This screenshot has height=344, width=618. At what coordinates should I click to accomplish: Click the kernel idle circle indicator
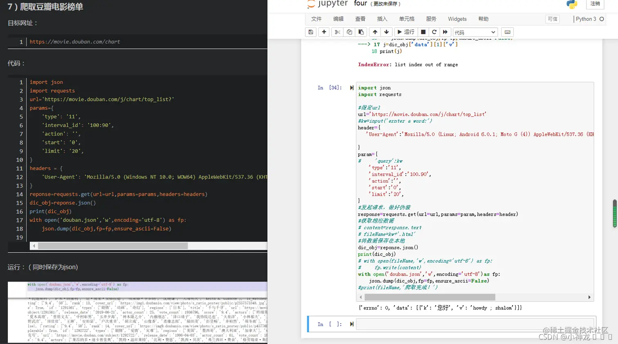click(602, 19)
